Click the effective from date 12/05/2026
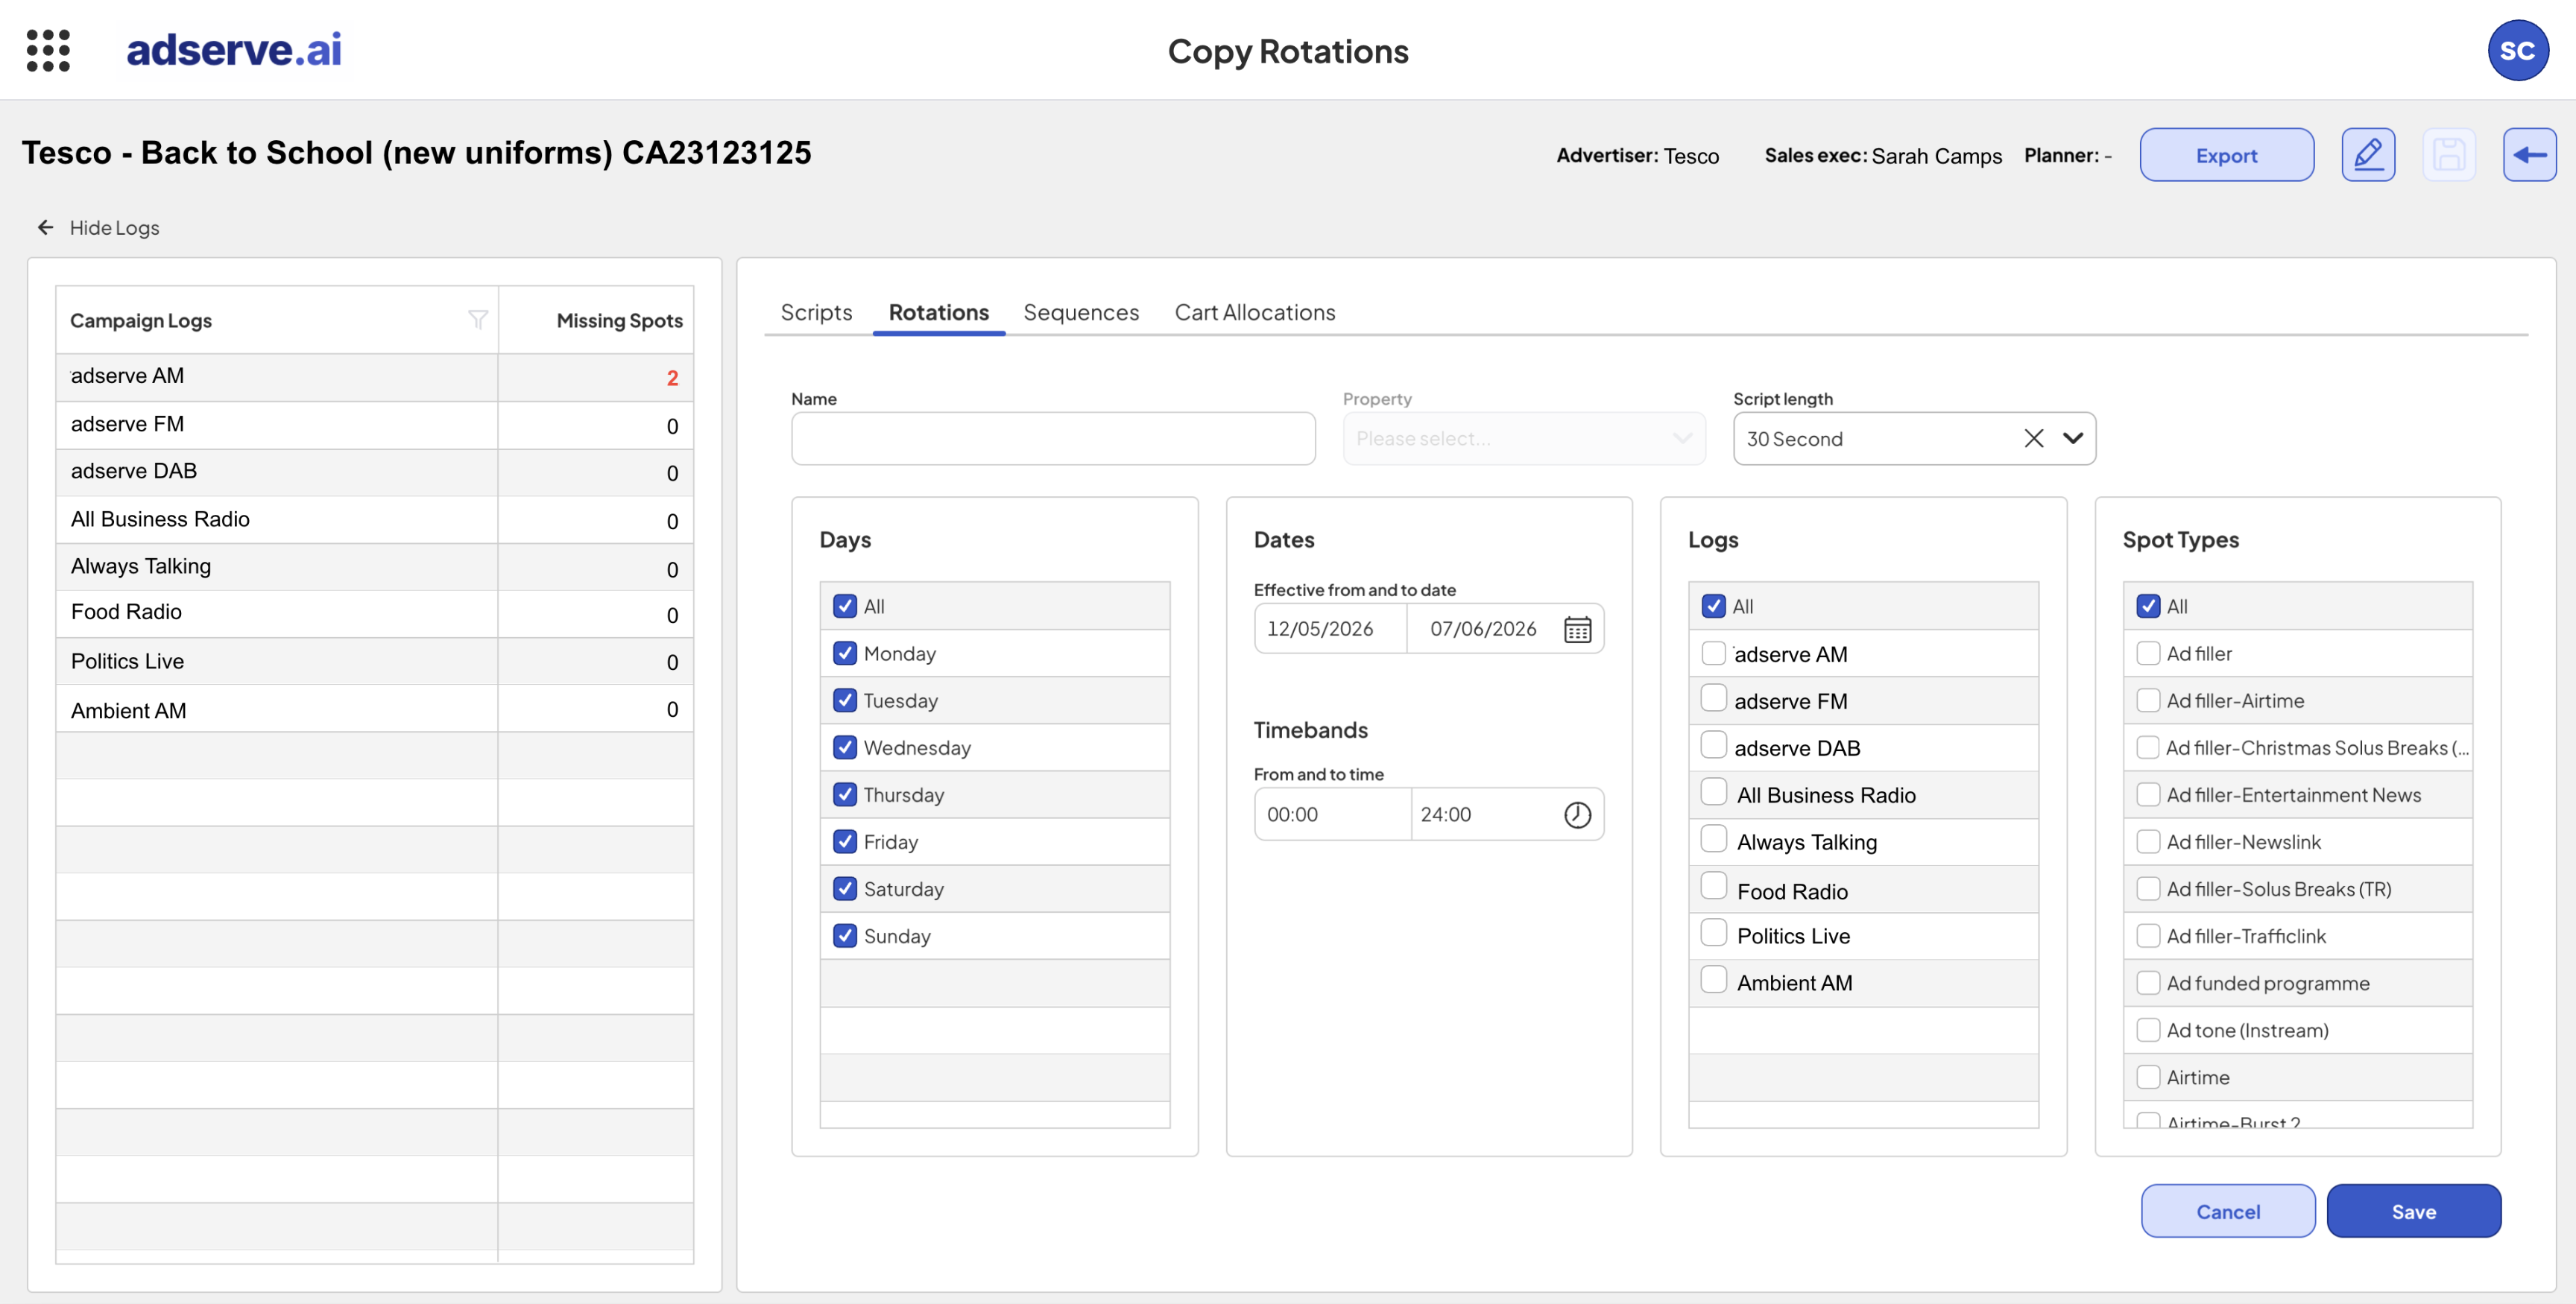 pyautogui.click(x=1320, y=630)
